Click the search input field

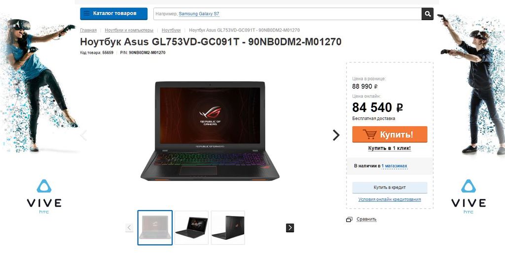288,14
